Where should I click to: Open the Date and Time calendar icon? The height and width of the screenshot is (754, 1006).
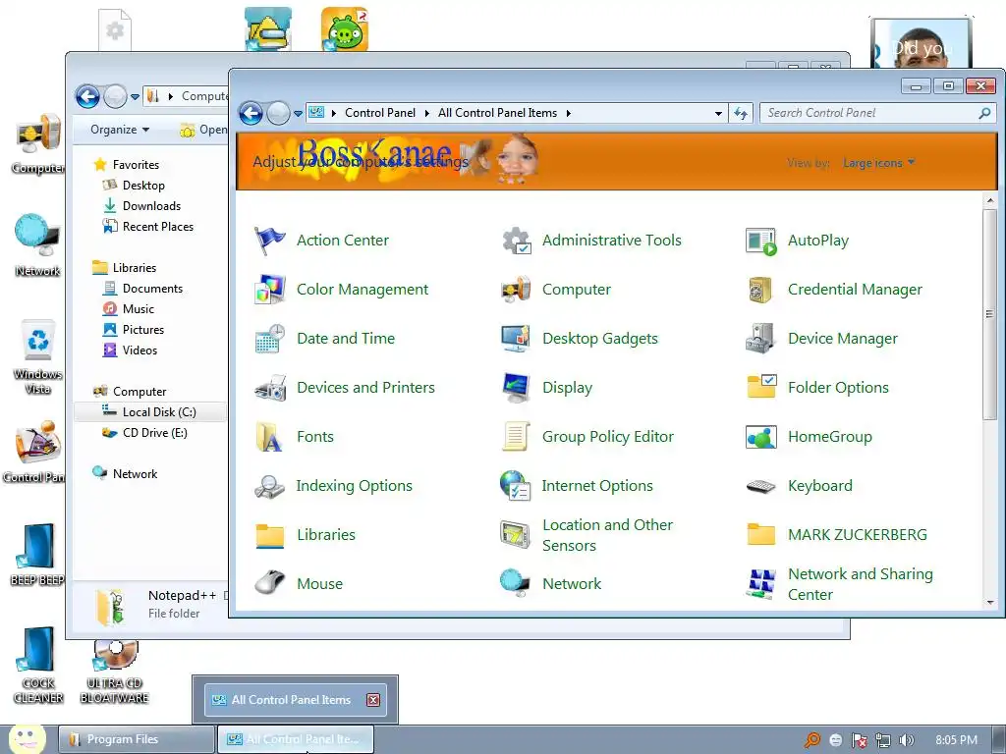(x=269, y=339)
